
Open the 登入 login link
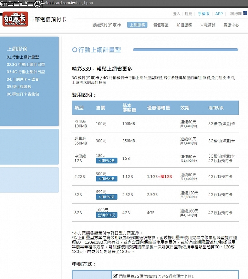(177, 14)
